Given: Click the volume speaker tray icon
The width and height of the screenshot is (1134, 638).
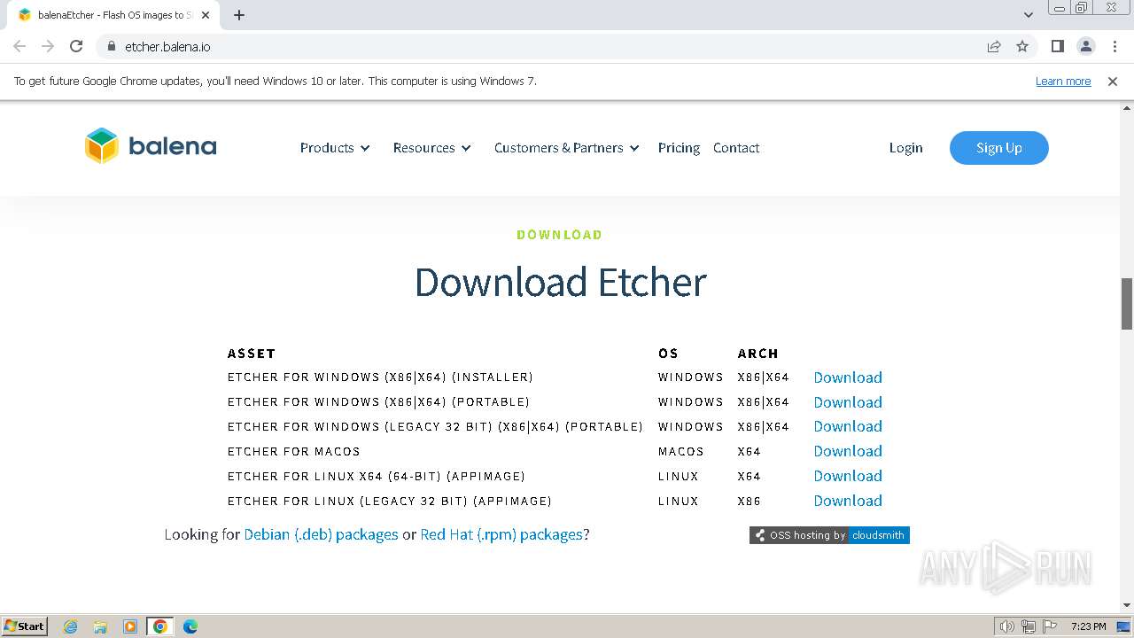Looking at the screenshot, I should coord(1006,626).
